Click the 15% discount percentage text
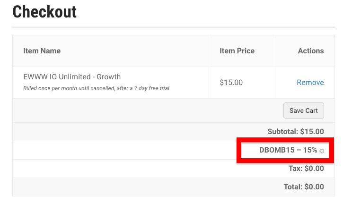 click(310, 150)
